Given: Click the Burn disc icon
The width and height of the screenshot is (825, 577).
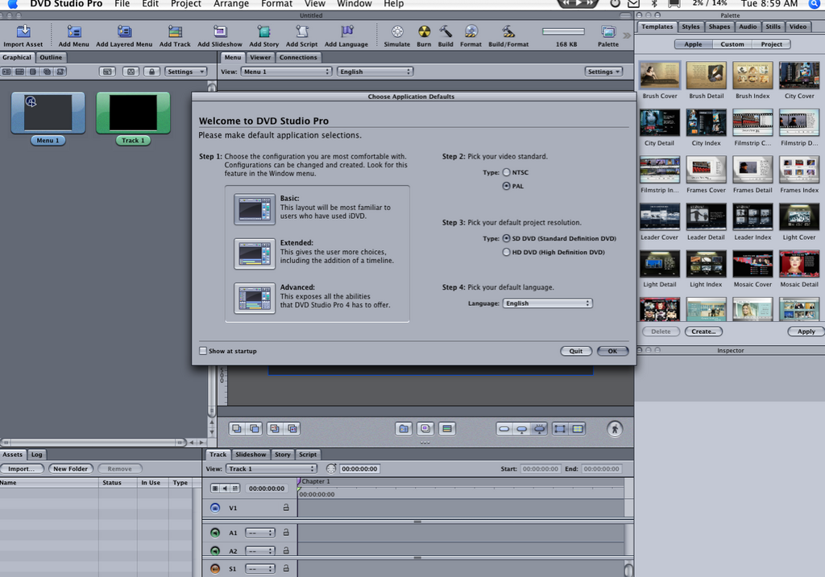Looking at the screenshot, I should pyautogui.click(x=424, y=31).
